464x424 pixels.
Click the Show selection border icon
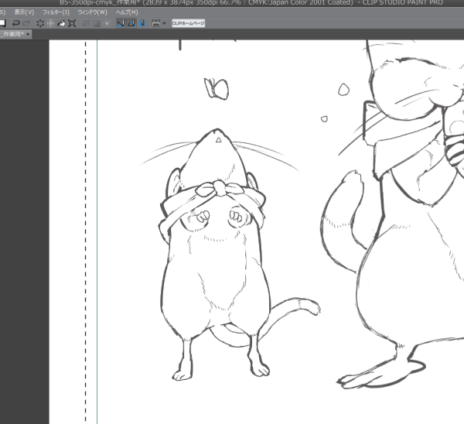pos(107,23)
